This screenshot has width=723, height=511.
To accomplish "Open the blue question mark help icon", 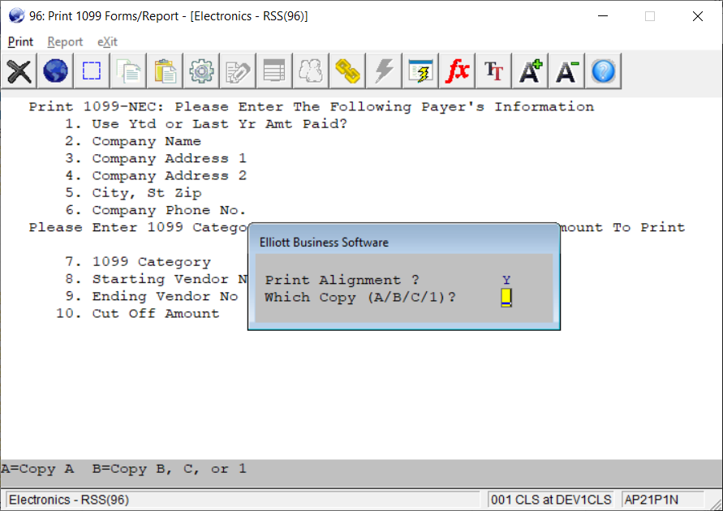I will click(x=603, y=71).
